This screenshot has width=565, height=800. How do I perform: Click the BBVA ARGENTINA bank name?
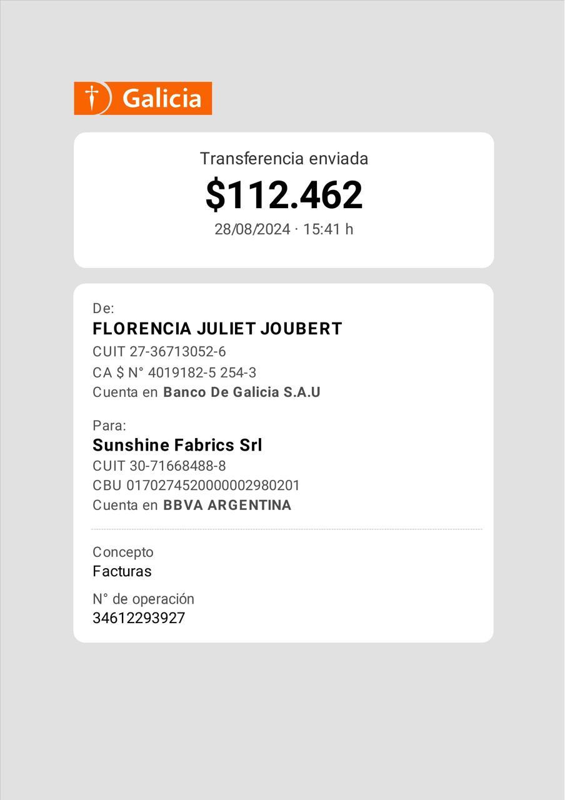tap(227, 505)
